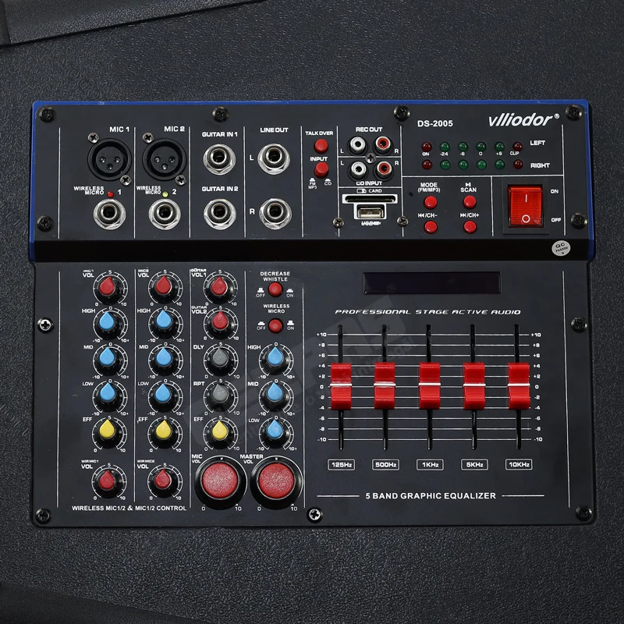
Task: Select the LINE OUT R jack
Action: pos(275,214)
